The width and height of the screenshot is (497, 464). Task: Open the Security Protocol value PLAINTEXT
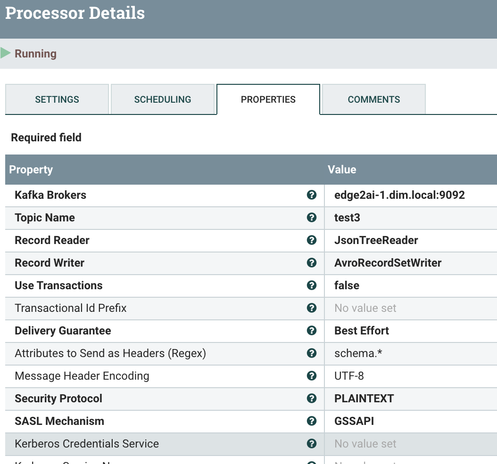coord(364,399)
